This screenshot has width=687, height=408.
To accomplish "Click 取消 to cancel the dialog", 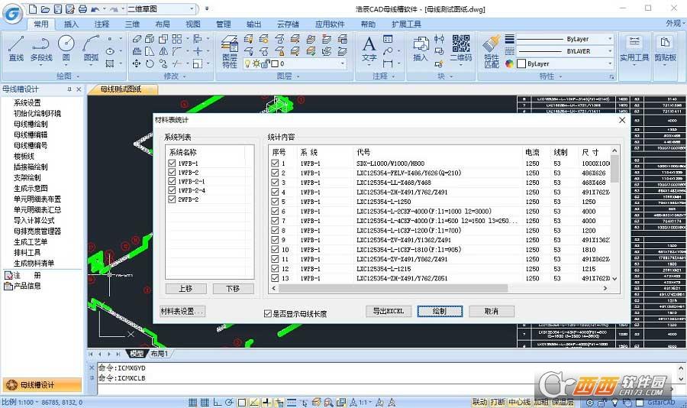I will pyautogui.click(x=492, y=311).
